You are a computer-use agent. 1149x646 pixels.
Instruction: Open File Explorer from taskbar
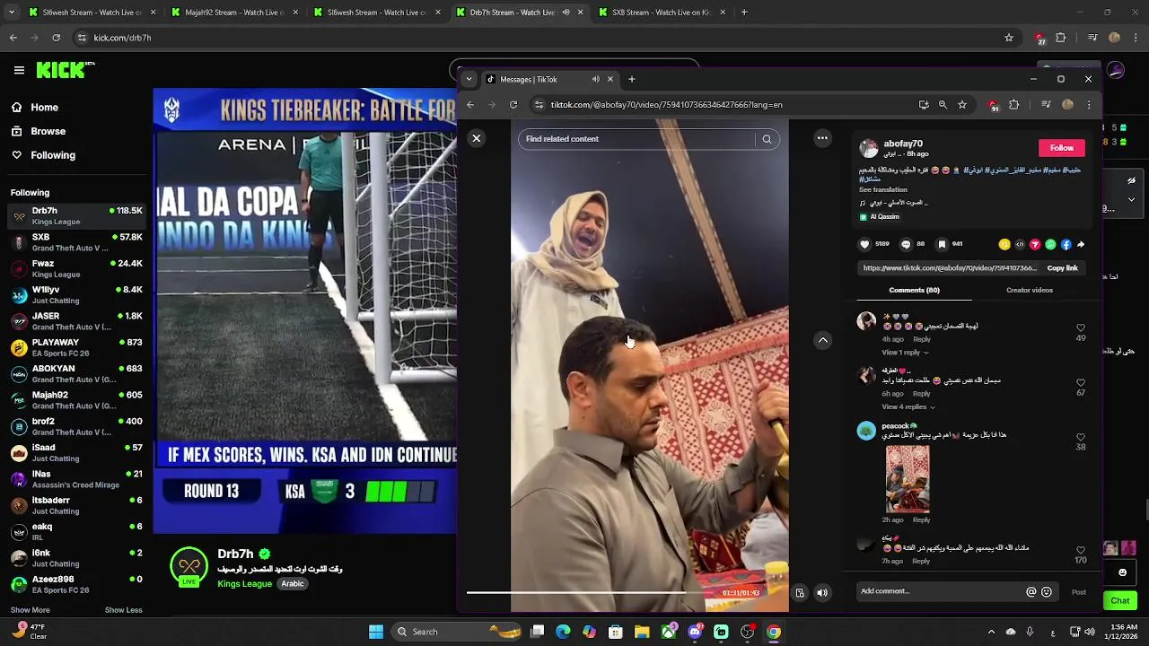642,632
